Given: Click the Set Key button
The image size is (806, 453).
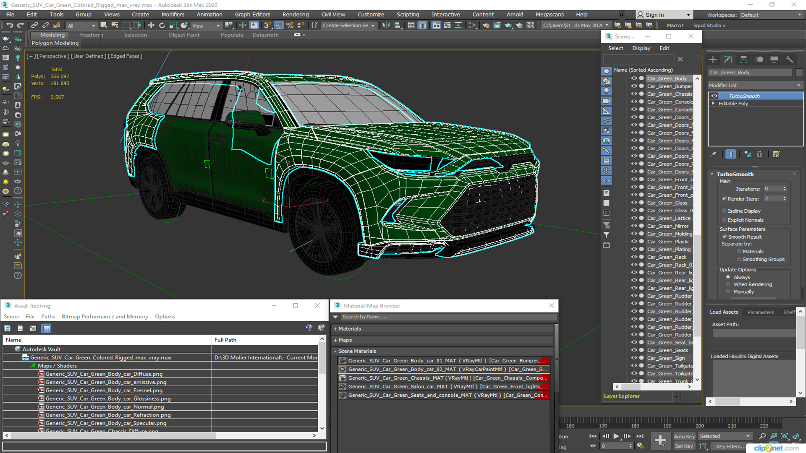Looking at the screenshot, I should (684, 446).
